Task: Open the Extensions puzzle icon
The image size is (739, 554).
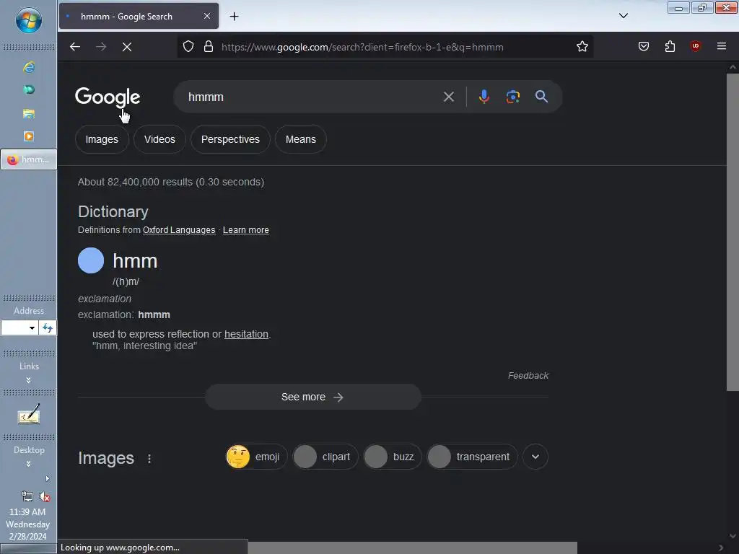Action: 670,46
